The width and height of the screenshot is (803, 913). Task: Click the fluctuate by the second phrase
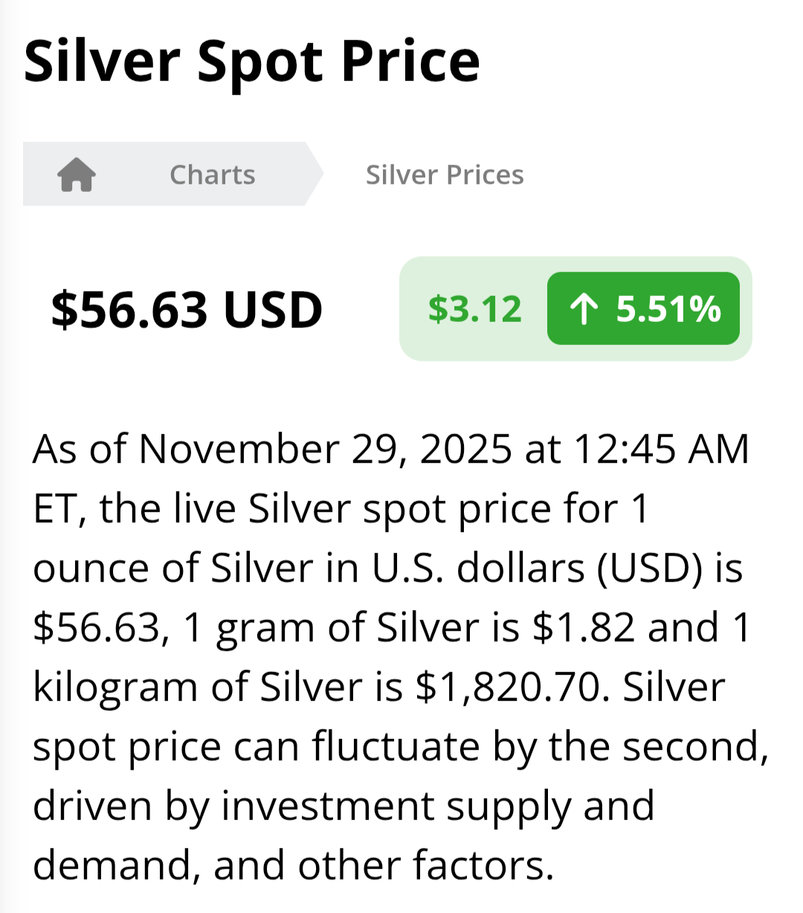[x=540, y=746]
